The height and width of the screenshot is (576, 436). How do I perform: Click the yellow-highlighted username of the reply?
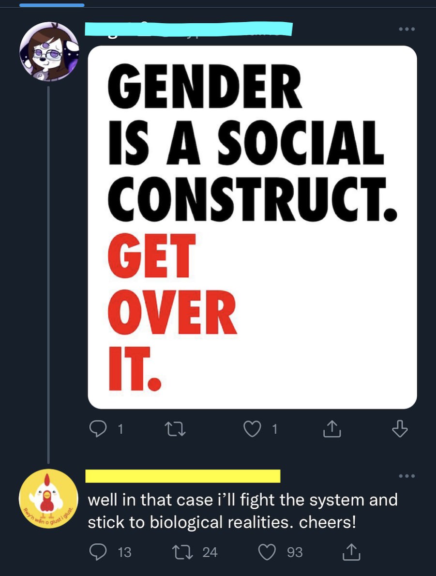pos(183,476)
